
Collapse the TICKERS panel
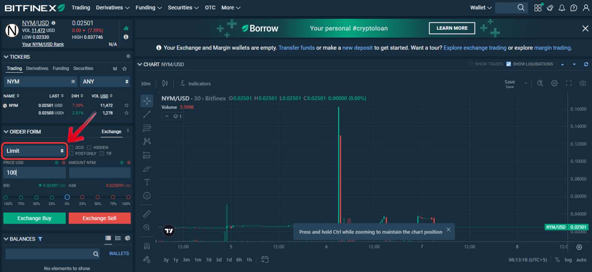6,57
